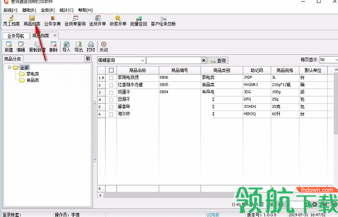Open the 业务[B] menu
This screenshot has height=217, width=338.
point(47,10)
